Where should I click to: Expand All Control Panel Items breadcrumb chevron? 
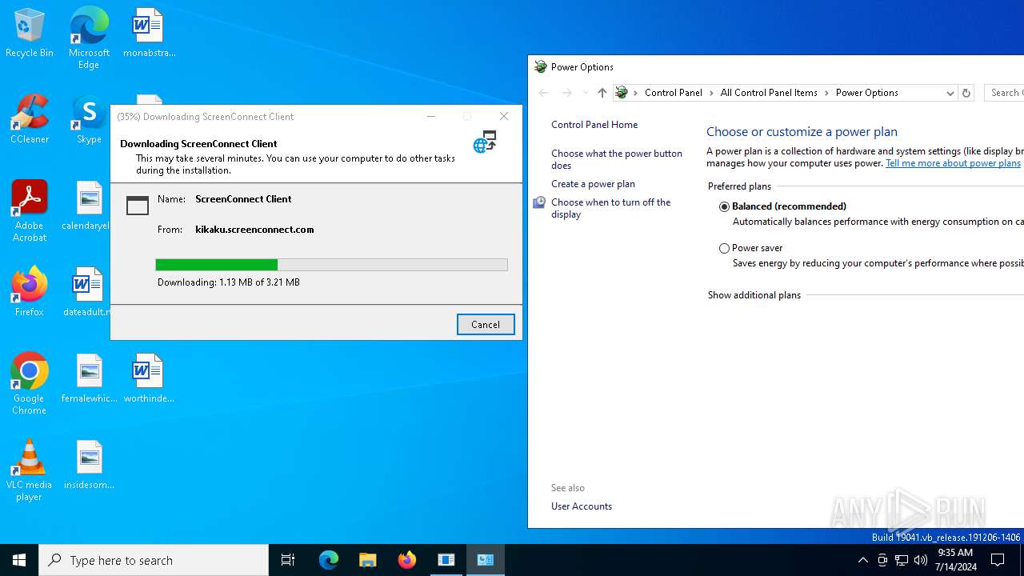coord(827,93)
